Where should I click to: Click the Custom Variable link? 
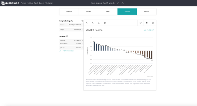coord(68,51)
